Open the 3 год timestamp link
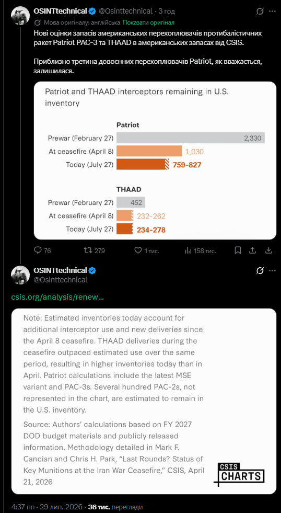This screenshot has height=513, width=281. (x=167, y=11)
